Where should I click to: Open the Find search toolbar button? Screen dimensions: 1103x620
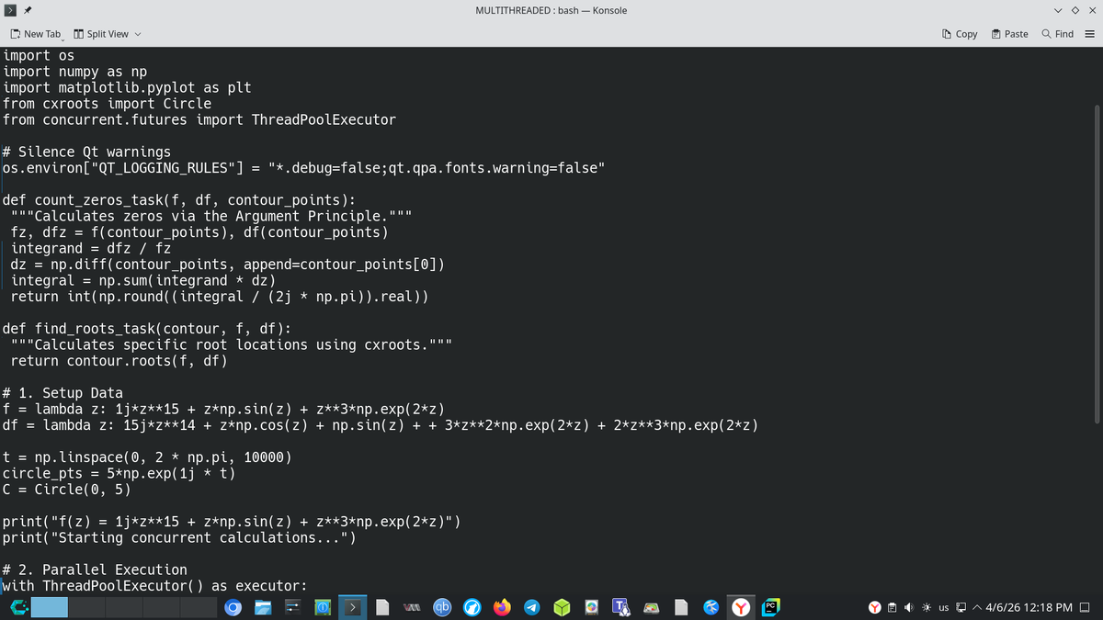[x=1057, y=34]
